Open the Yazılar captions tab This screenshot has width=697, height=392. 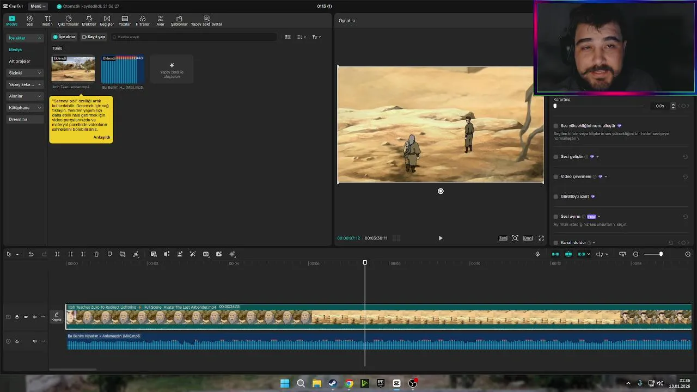point(125,21)
